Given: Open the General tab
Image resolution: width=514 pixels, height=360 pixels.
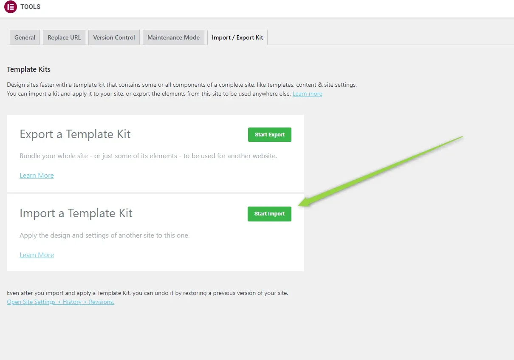Looking at the screenshot, I should tap(25, 37).
